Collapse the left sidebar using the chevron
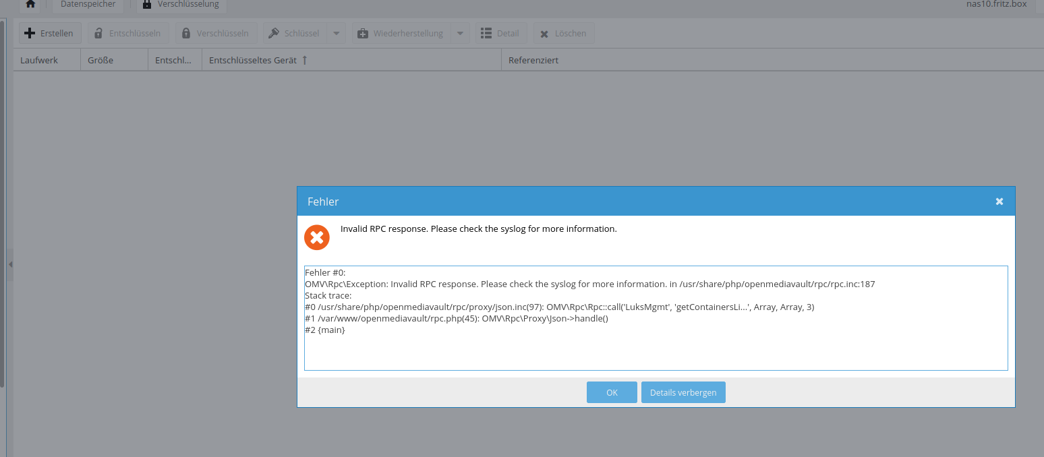1044x457 pixels. coord(10,264)
